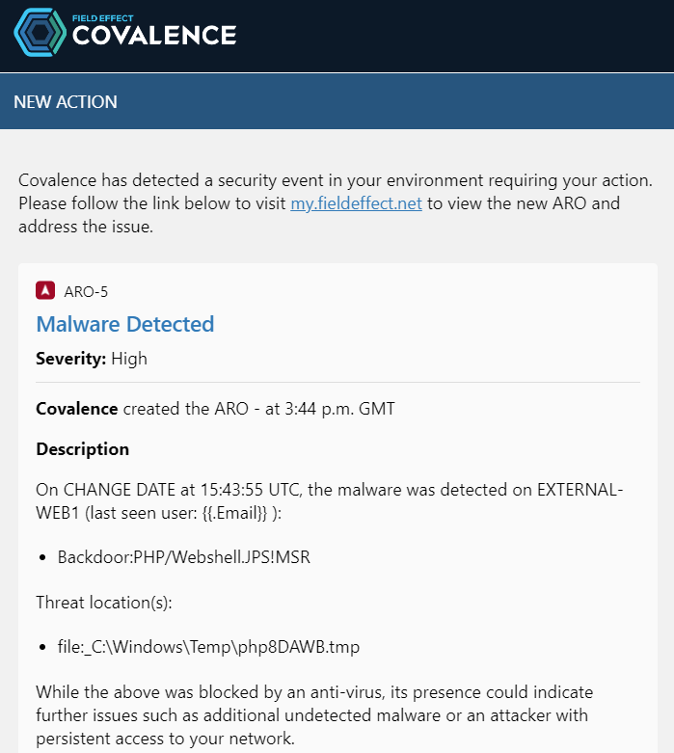Click the NEW ACTION banner heading
This screenshot has width=674, height=753.
click(66, 102)
